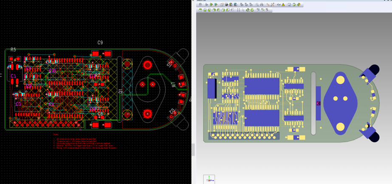392x184 pixels.
Task: Select the Q1 label on PCB layout
Action: pos(120,91)
